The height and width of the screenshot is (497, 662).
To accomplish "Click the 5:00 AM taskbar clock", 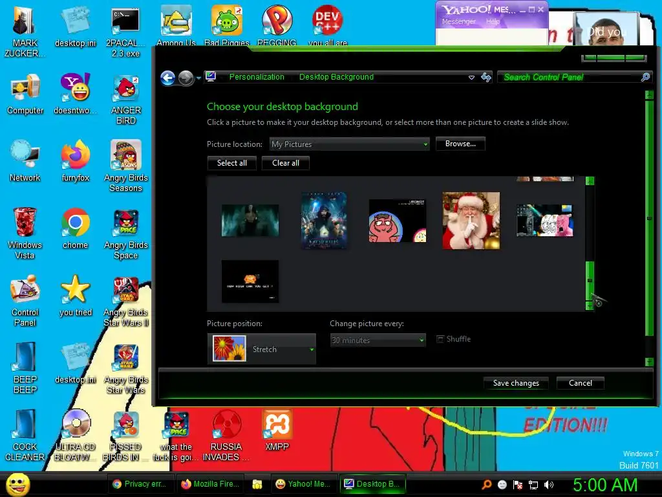I will point(605,485).
